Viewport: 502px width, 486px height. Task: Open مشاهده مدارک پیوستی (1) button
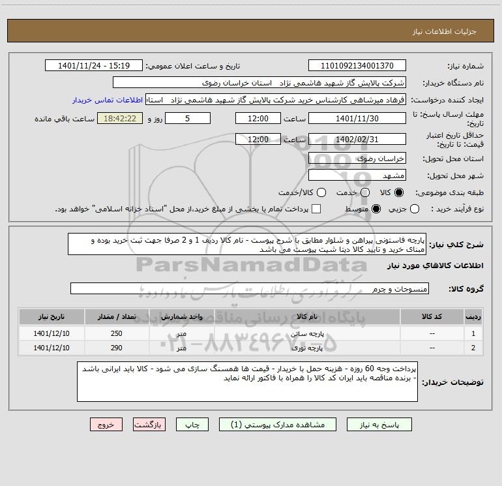coord(278,425)
